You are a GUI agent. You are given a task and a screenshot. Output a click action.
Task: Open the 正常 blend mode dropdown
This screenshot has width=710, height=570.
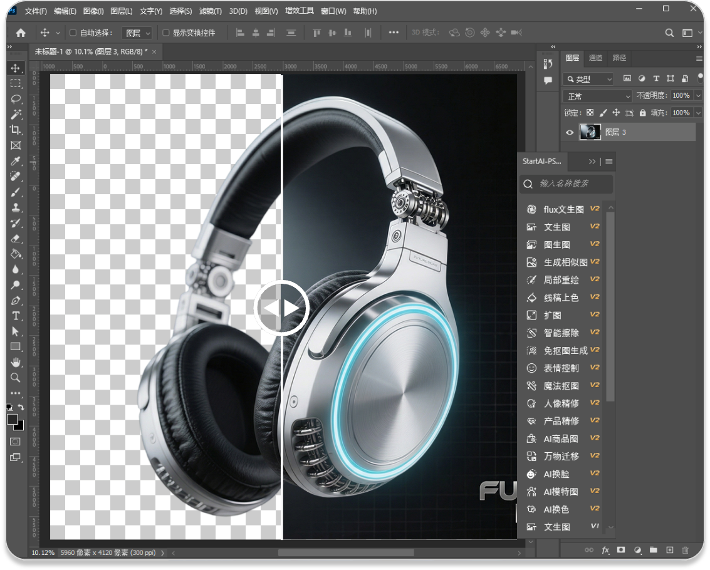click(x=598, y=96)
